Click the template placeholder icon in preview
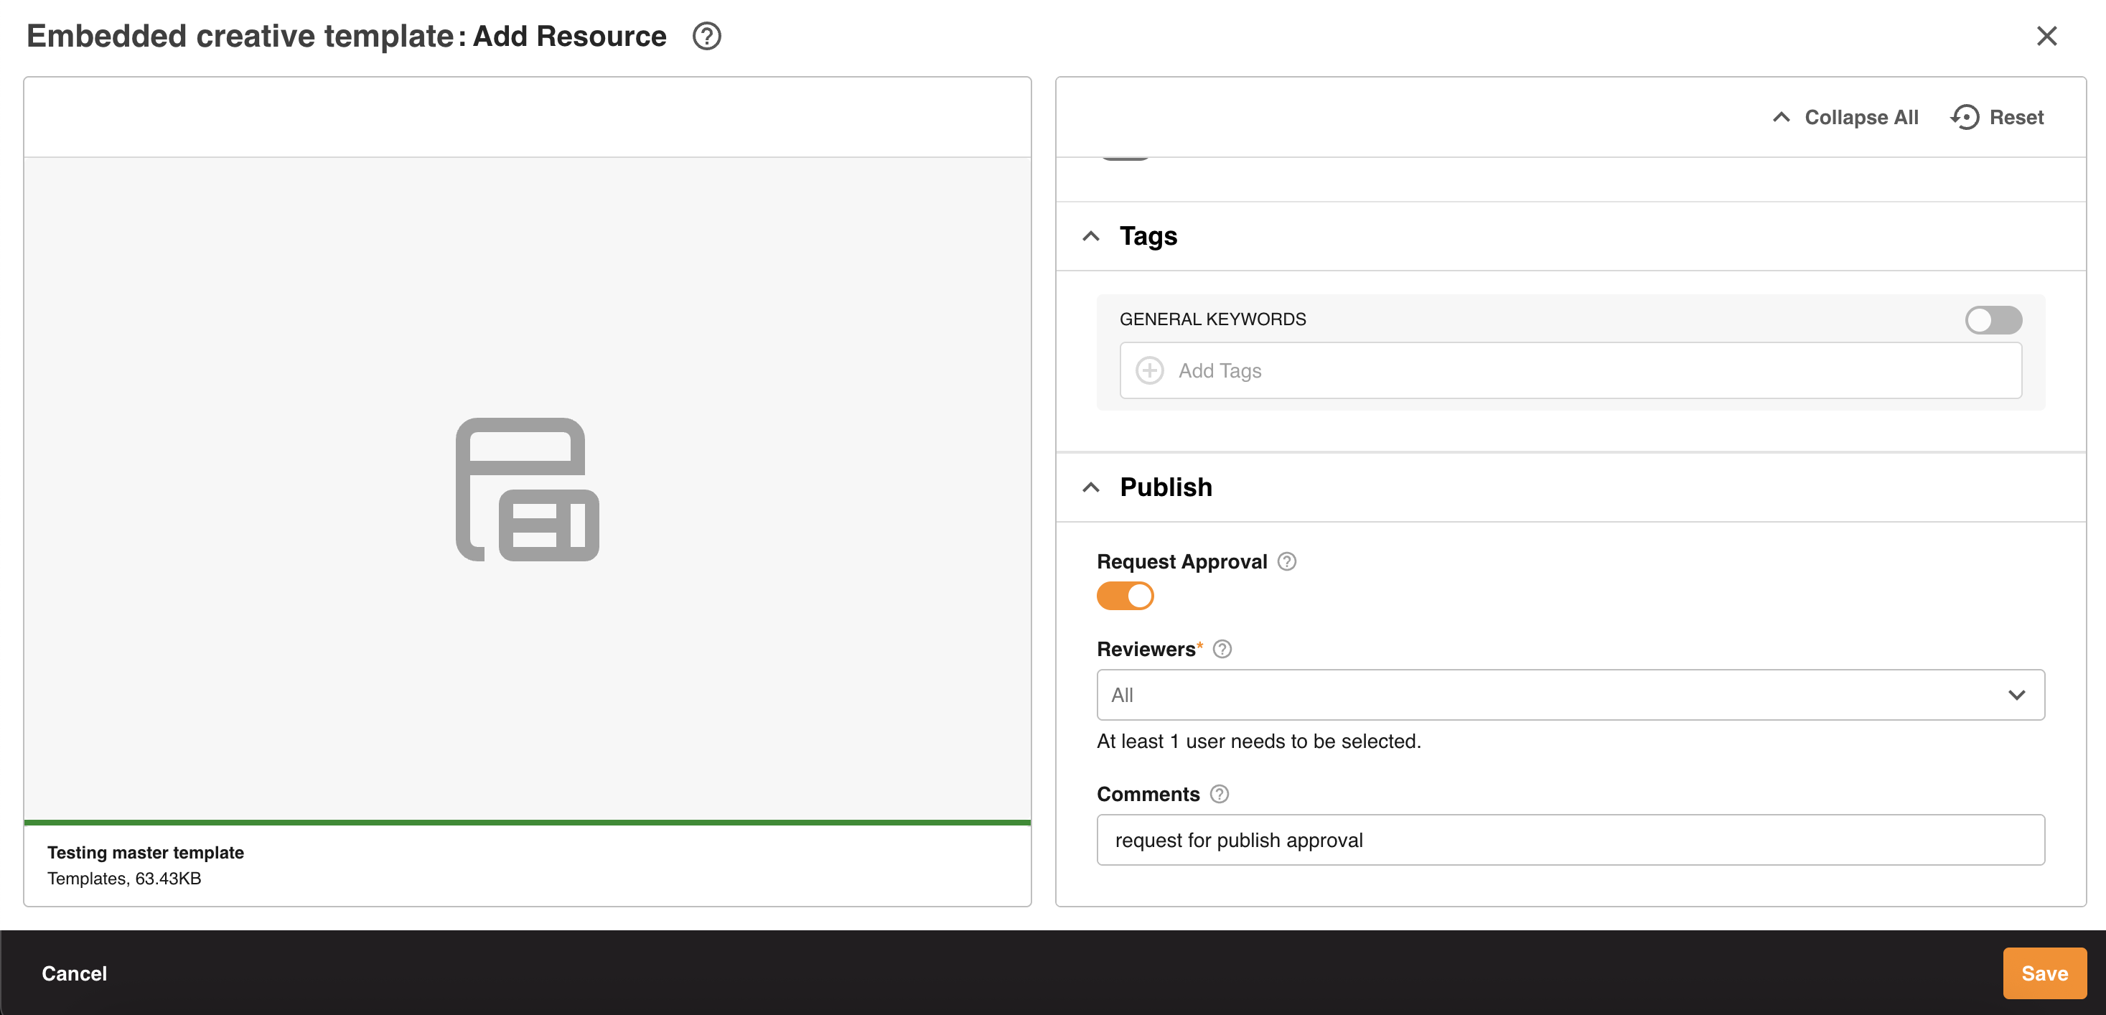 528,489
